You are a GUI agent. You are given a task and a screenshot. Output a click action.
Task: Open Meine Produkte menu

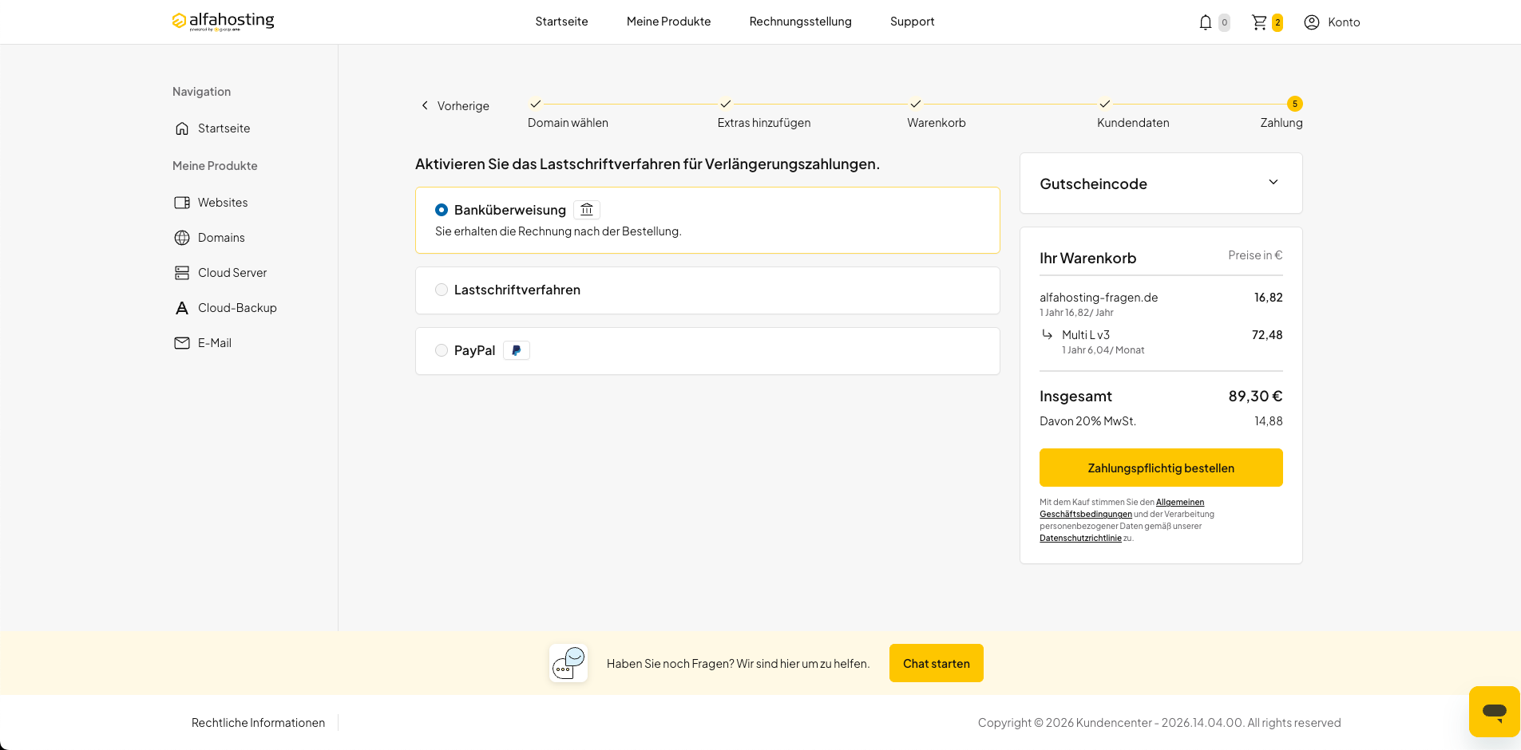668,22
